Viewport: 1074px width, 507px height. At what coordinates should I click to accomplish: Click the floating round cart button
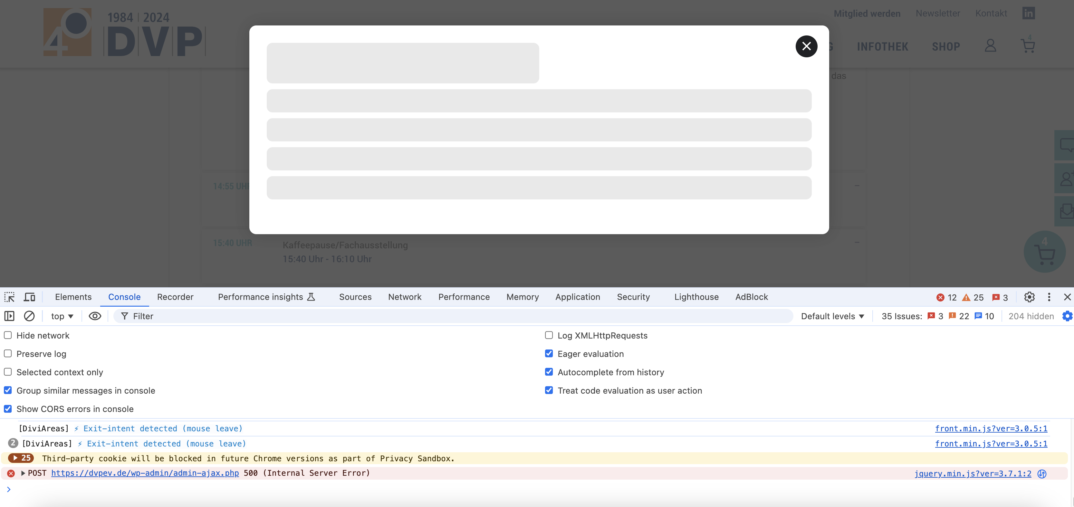[x=1044, y=252]
